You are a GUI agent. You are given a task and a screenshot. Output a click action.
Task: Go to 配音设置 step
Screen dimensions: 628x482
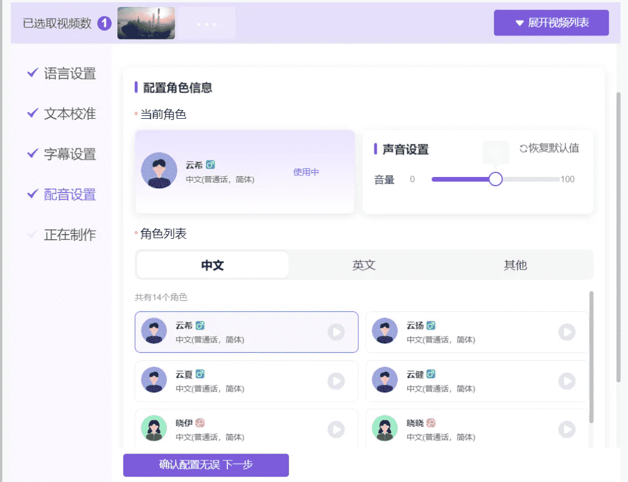pyautogui.click(x=70, y=194)
